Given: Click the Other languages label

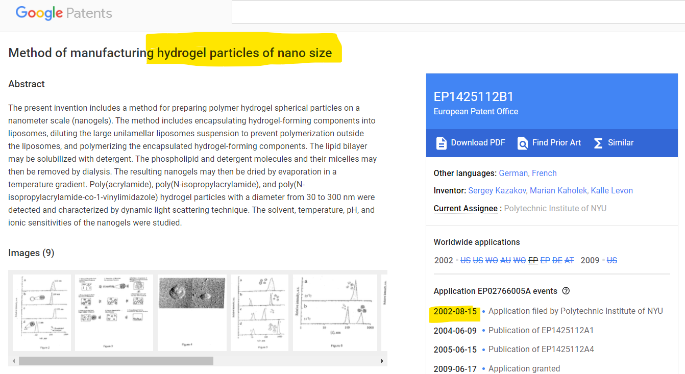Looking at the screenshot, I should [465, 173].
